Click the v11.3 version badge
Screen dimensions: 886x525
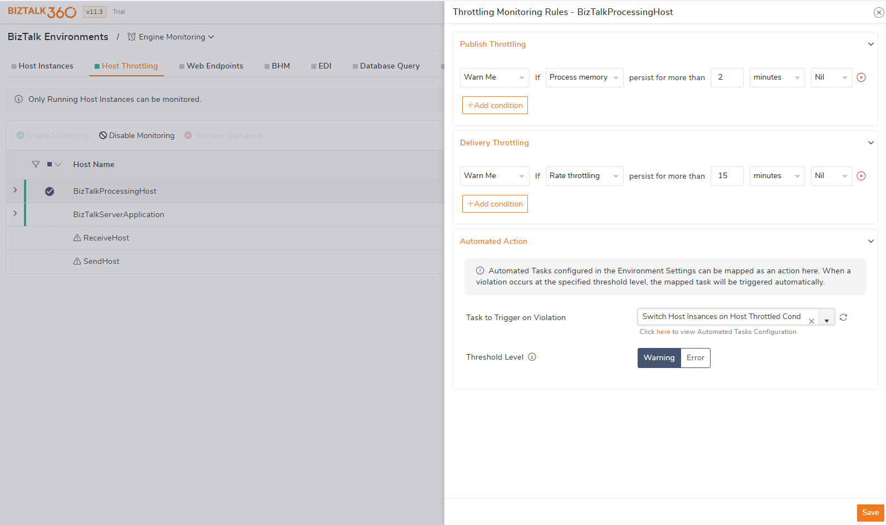pyautogui.click(x=94, y=12)
